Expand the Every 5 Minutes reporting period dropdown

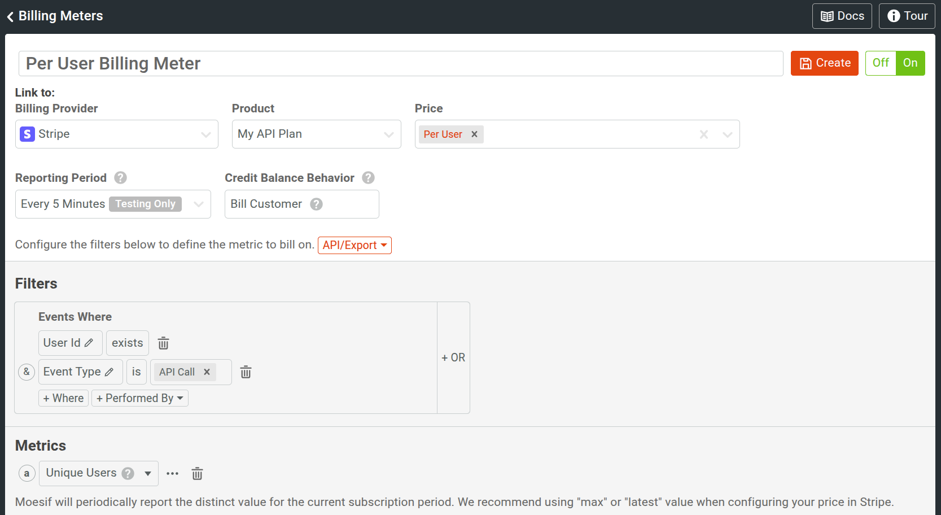pyautogui.click(x=198, y=204)
